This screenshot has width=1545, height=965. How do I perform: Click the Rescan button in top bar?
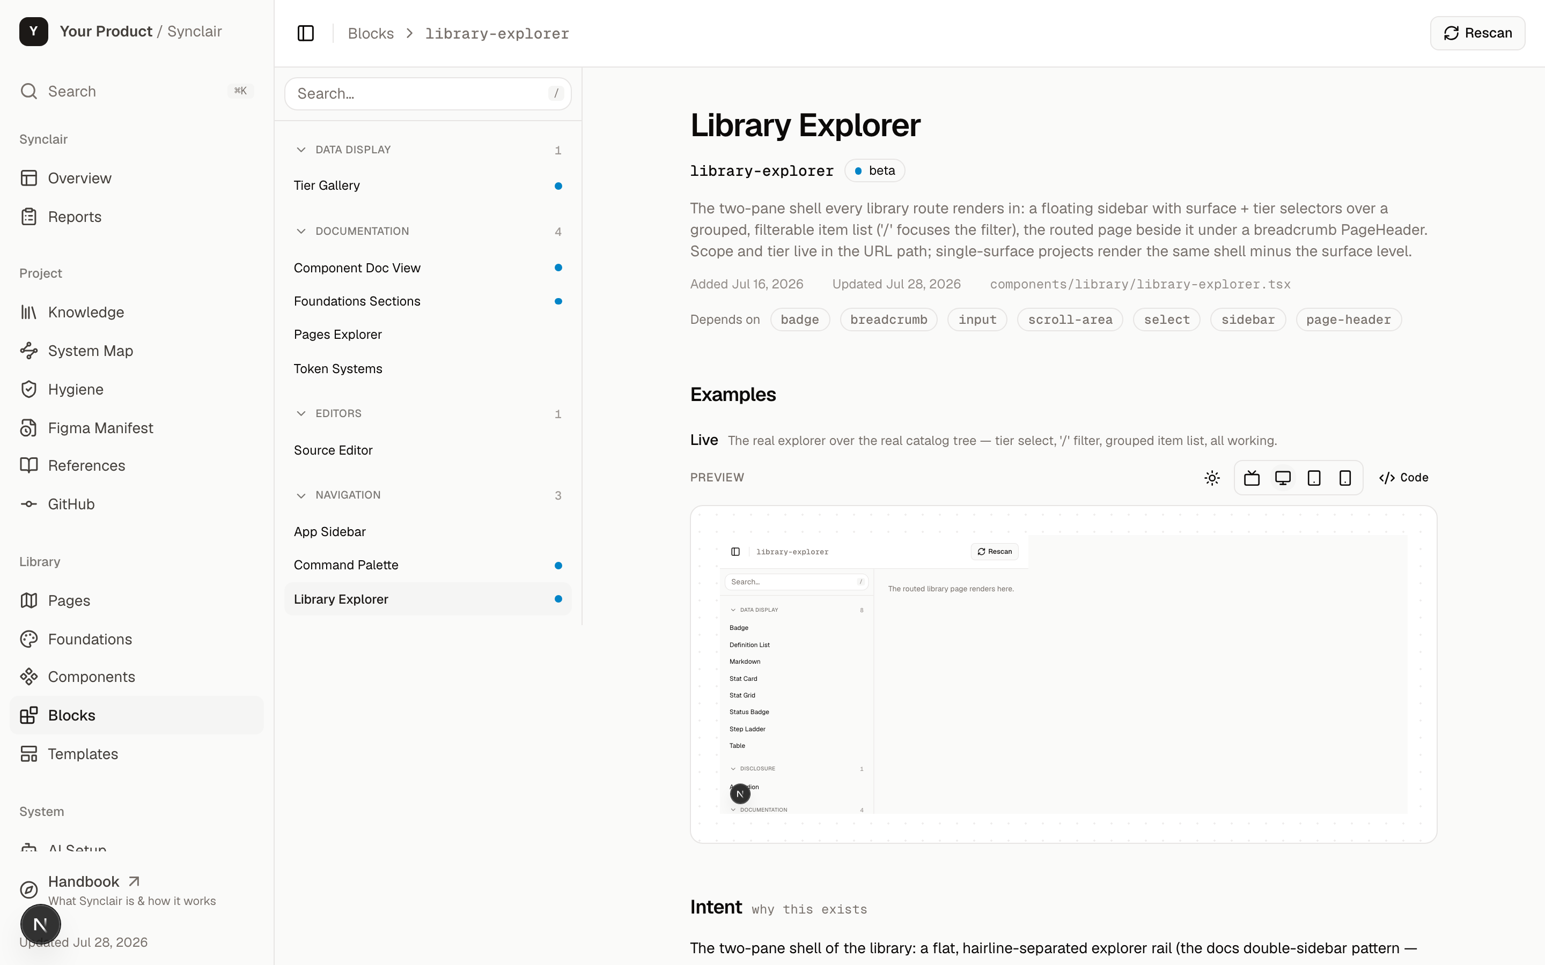click(1477, 33)
